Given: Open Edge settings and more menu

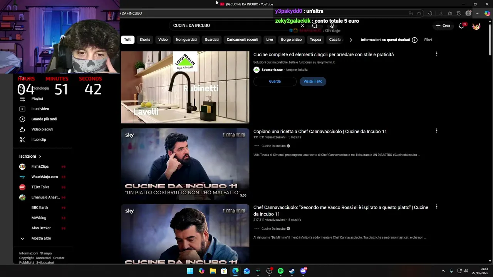Looking at the screenshot, I should (478, 13).
